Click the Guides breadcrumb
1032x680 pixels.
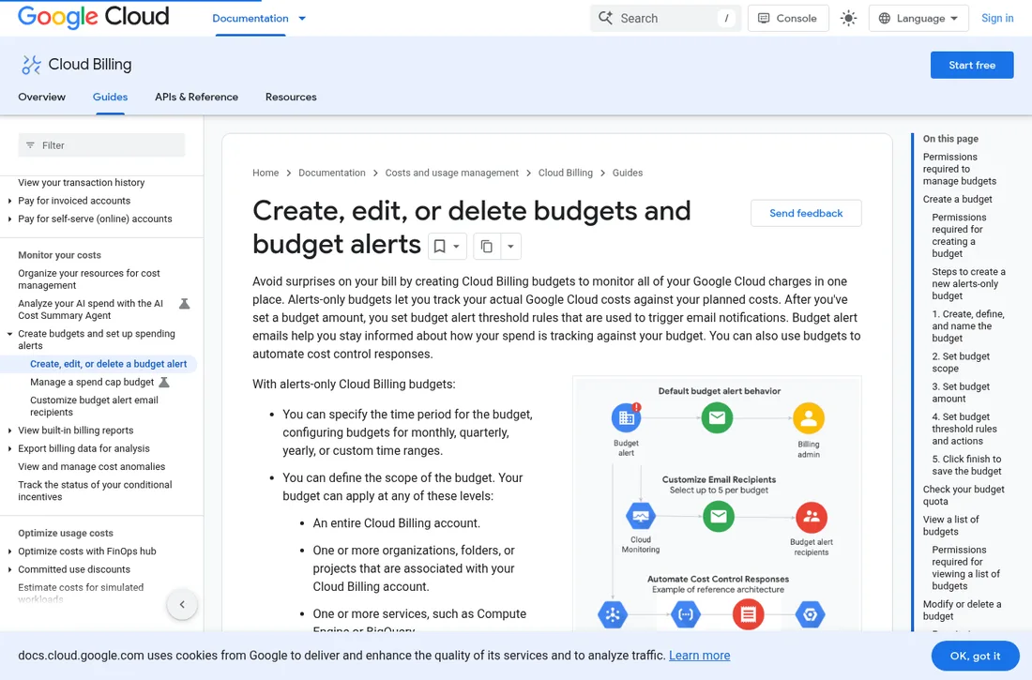click(x=628, y=174)
